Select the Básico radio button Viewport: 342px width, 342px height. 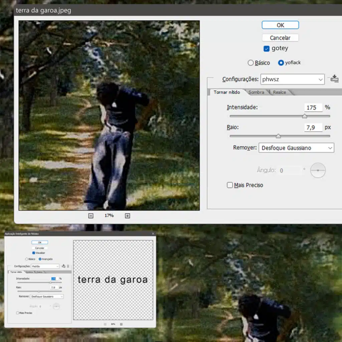coord(250,63)
